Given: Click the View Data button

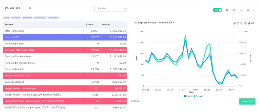Looking at the screenshot, I should click(x=247, y=101).
